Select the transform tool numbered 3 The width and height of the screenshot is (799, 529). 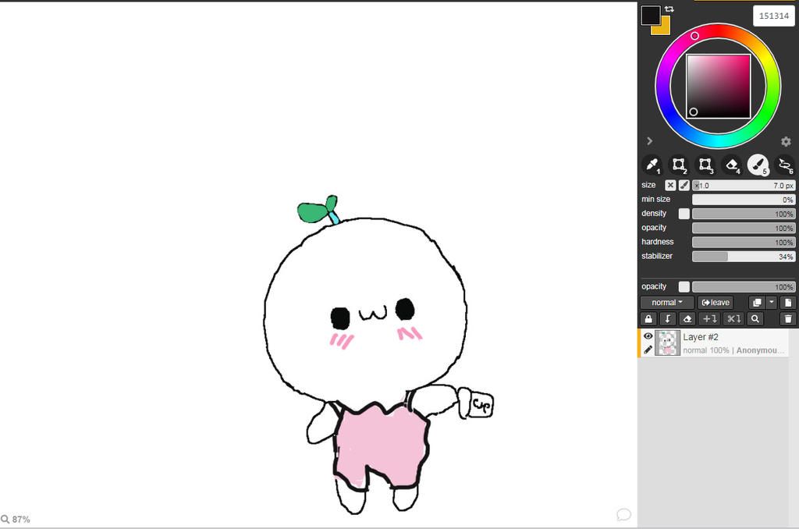(x=705, y=165)
